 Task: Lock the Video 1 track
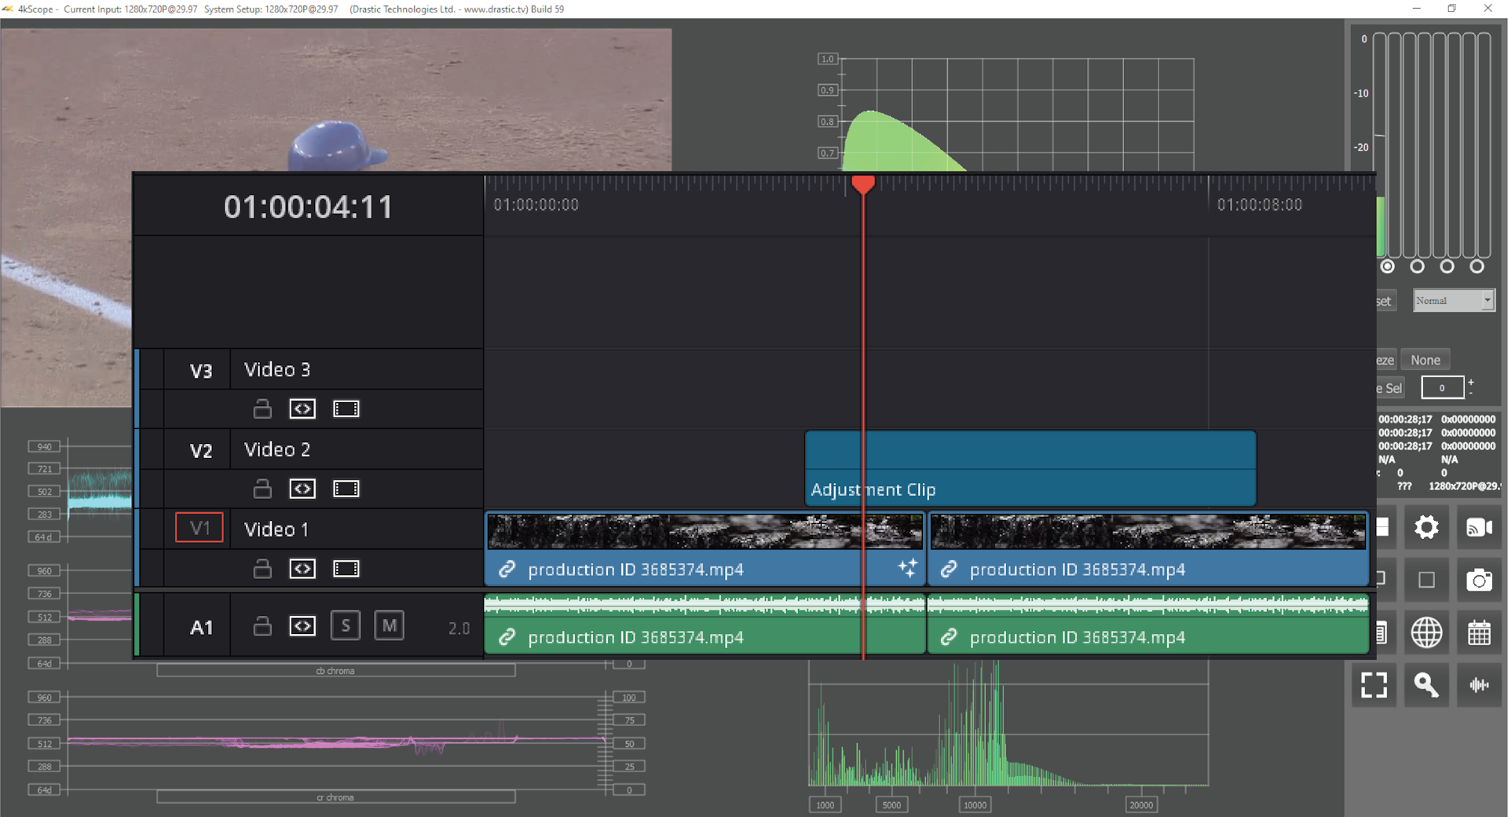pos(262,569)
